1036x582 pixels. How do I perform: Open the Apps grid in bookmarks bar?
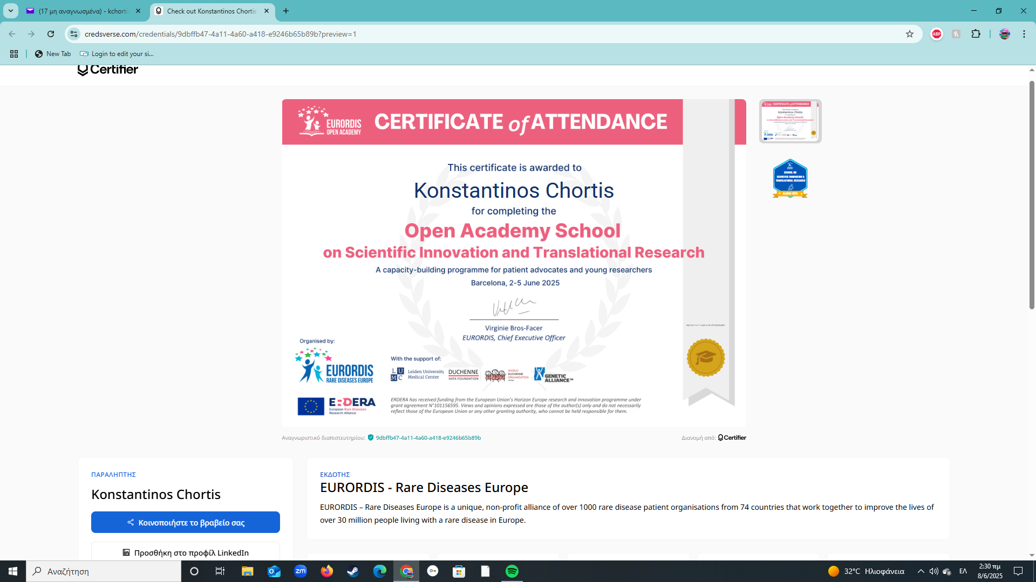pyautogui.click(x=14, y=54)
